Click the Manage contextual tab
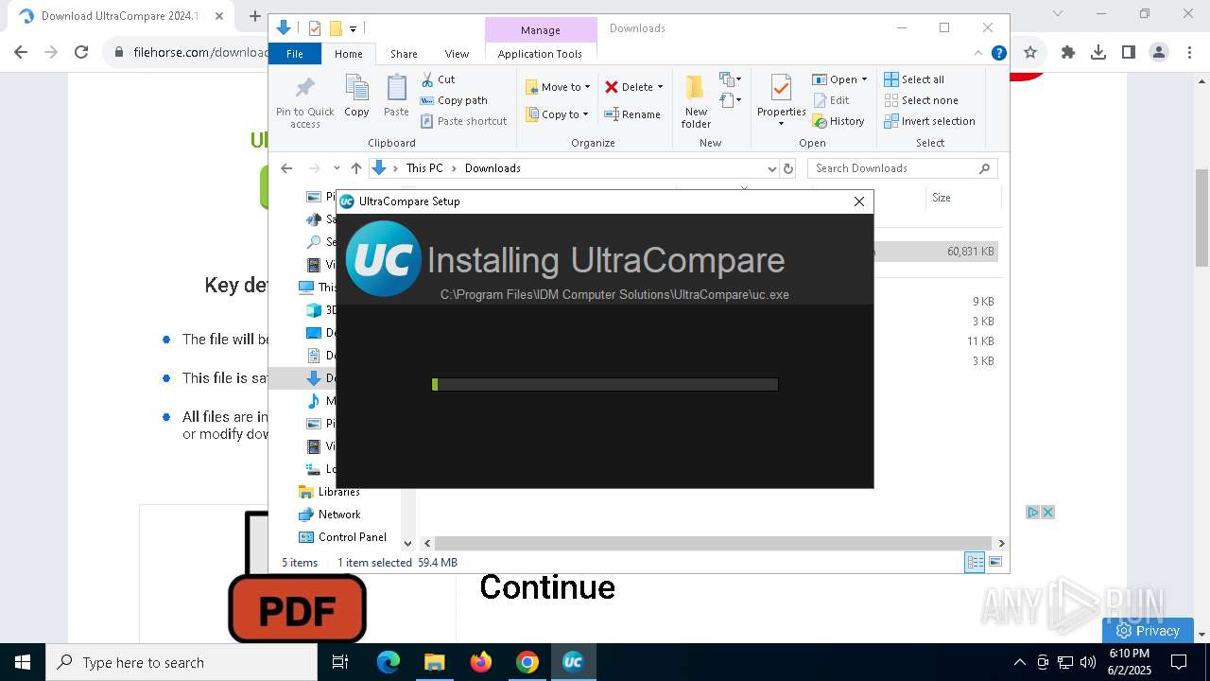The width and height of the screenshot is (1210, 681). pyautogui.click(x=540, y=30)
